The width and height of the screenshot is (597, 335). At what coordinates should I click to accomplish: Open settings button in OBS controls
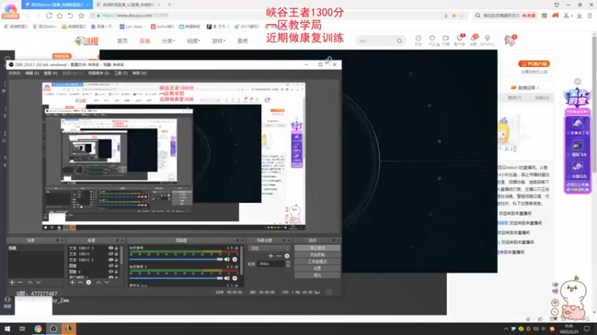click(317, 269)
